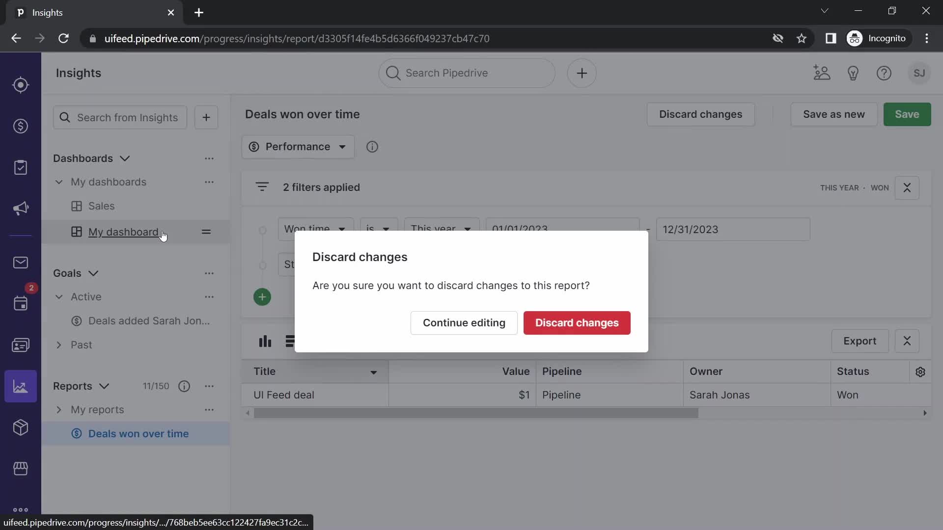Click end date field 12/31/2023
943x530 pixels.
(x=733, y=229)
